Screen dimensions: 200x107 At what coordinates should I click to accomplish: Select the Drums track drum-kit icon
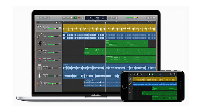(39, 28)
